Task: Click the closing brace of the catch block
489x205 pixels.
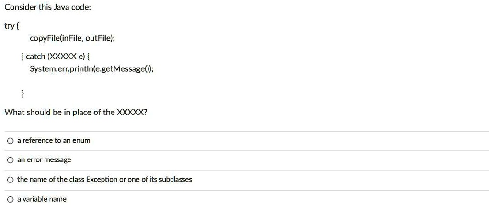Action: pos(23,93)
